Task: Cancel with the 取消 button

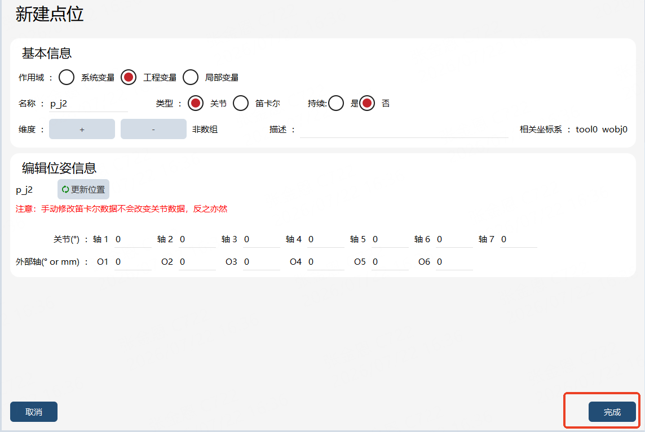Action: pyautogui.click(x=34, y=412)
